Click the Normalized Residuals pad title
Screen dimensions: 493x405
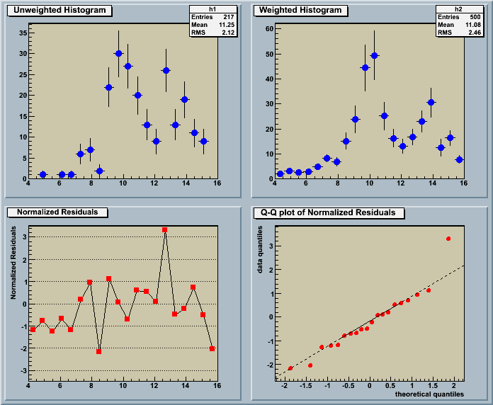(x=62, y=212)
